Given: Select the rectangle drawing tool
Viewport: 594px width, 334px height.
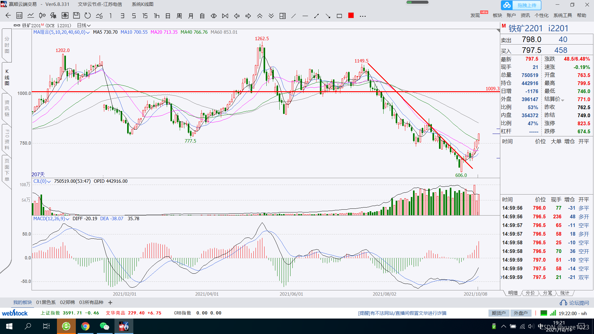Looking at the screenshot, I should (x=339, y=16).
